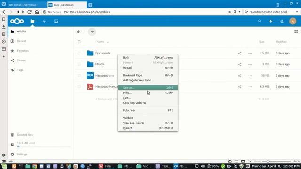Image resolution: width=301 pixels, height=169 pixels.
Task: Go to the browser home page
Action: click(x=37, y=12)
